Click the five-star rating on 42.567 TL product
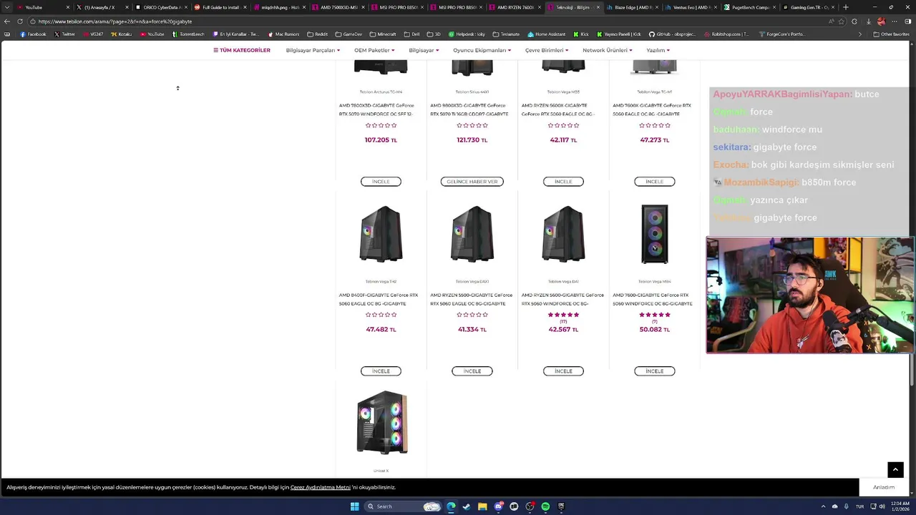The width and height of the screenshot is (916, 515). [x=563, y=315]
